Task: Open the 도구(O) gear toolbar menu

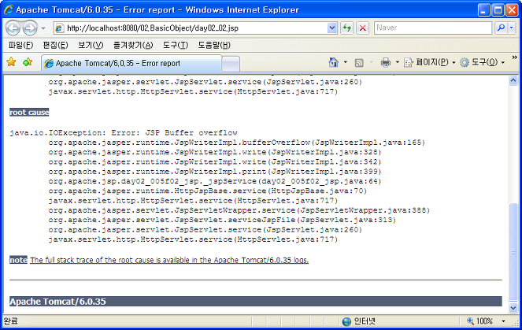Action: click(482, 62)
